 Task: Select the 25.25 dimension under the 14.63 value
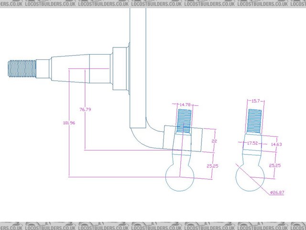[275, 166]
